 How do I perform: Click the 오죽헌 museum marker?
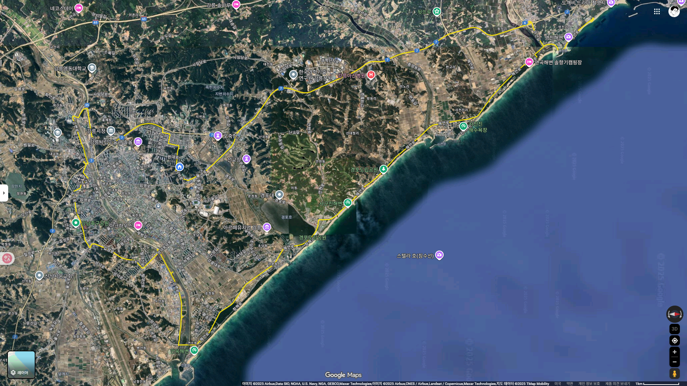(218, 135)
